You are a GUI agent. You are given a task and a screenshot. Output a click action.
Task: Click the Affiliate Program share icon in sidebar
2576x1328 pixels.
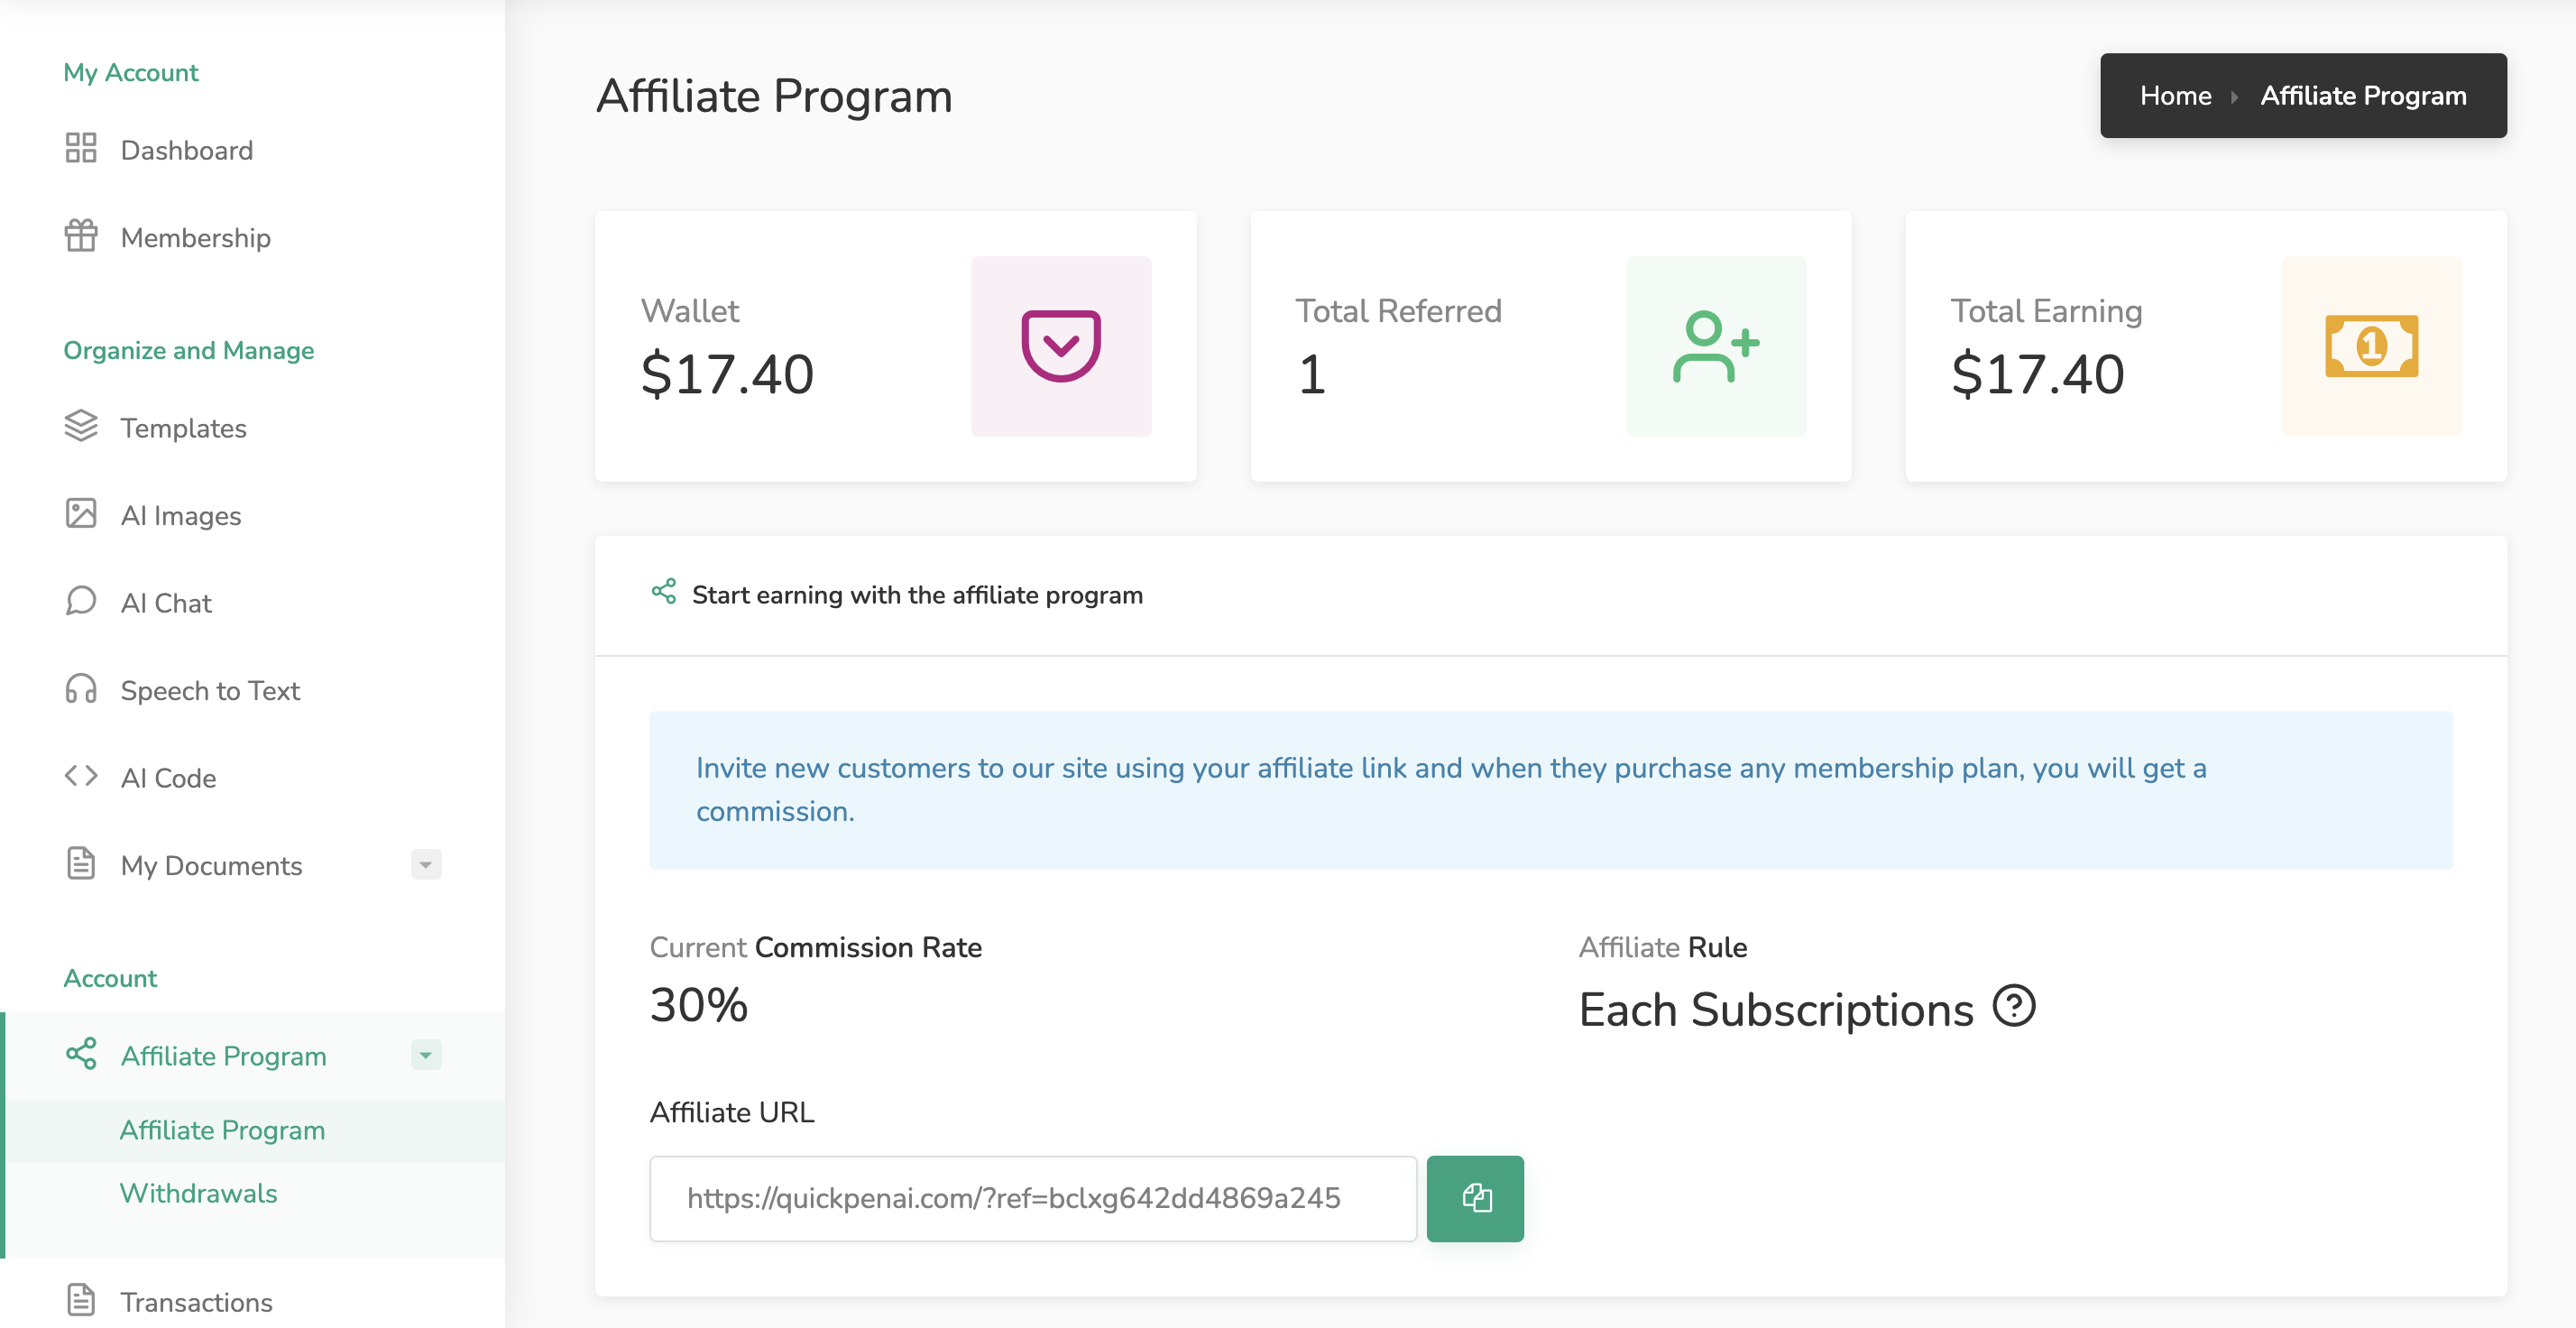tap(81, 1054)
